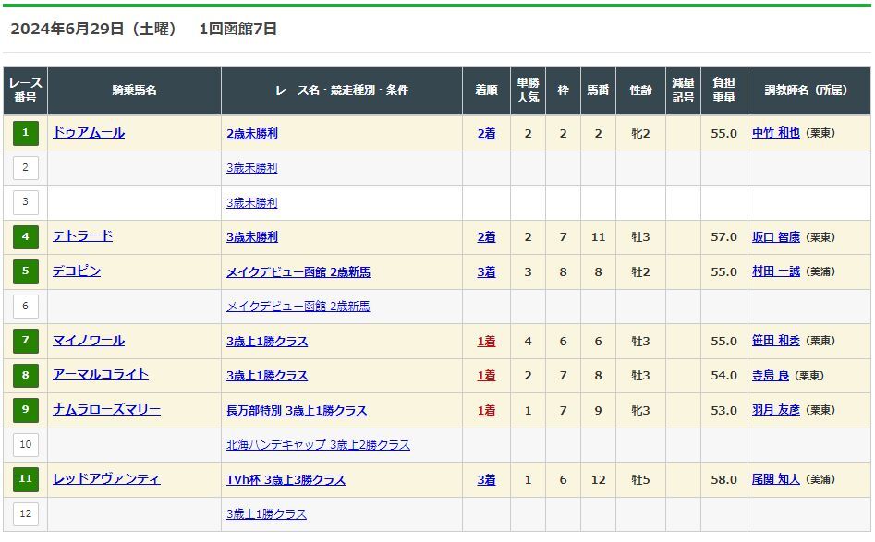The width and height of the screenshot is (875, 542).
Task: Click the レース名・競走種別・条件 column header
Action: (x=342, y=90)
